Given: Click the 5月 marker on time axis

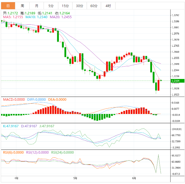Looking at the screenshot, I should point(75,178).
